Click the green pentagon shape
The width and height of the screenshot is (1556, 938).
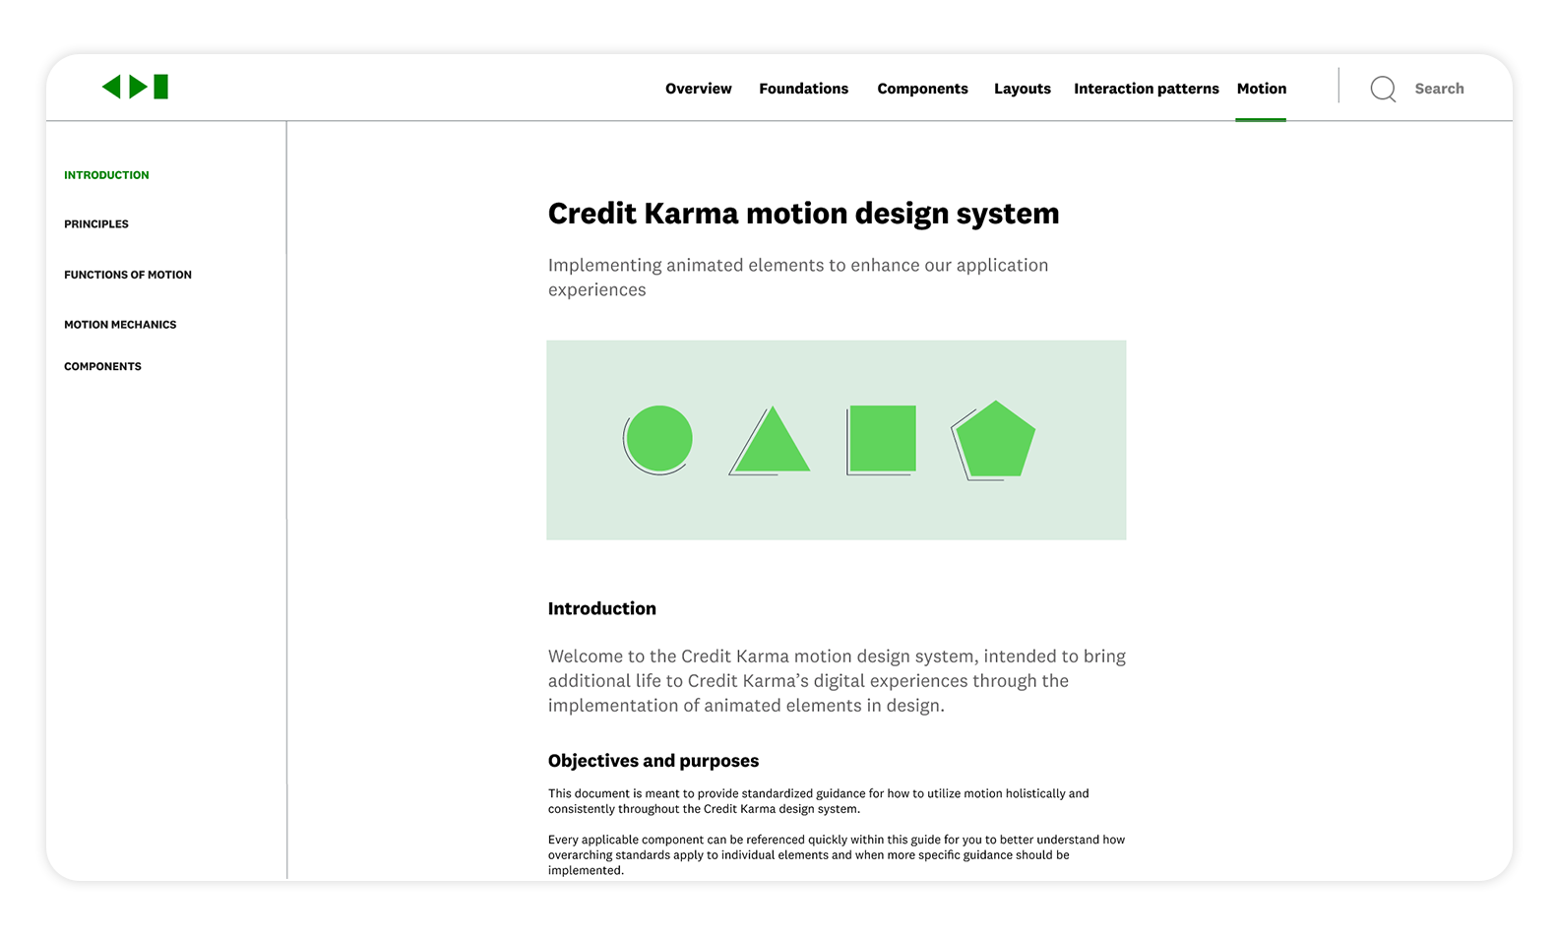tap(994, 440)
